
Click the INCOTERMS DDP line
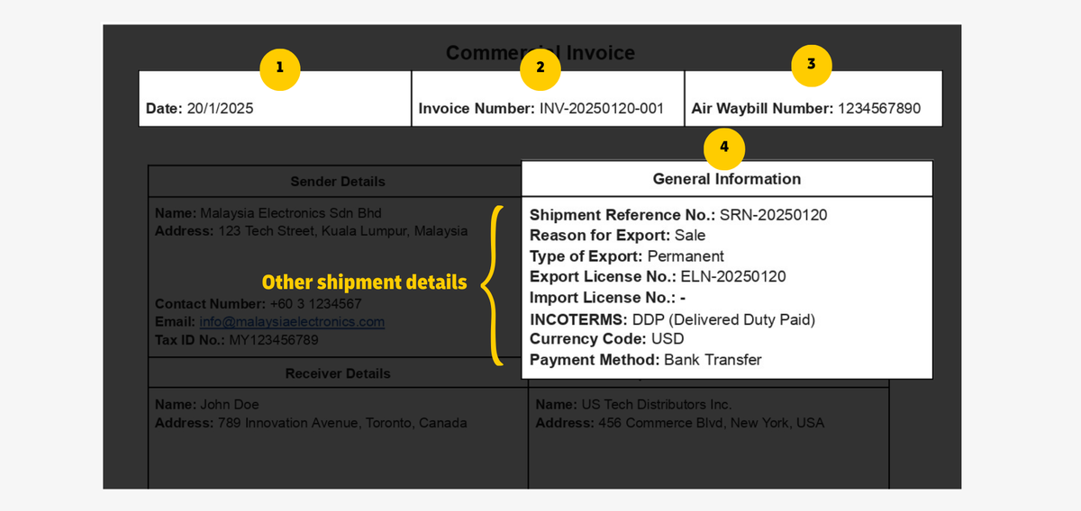coord(672,319)
